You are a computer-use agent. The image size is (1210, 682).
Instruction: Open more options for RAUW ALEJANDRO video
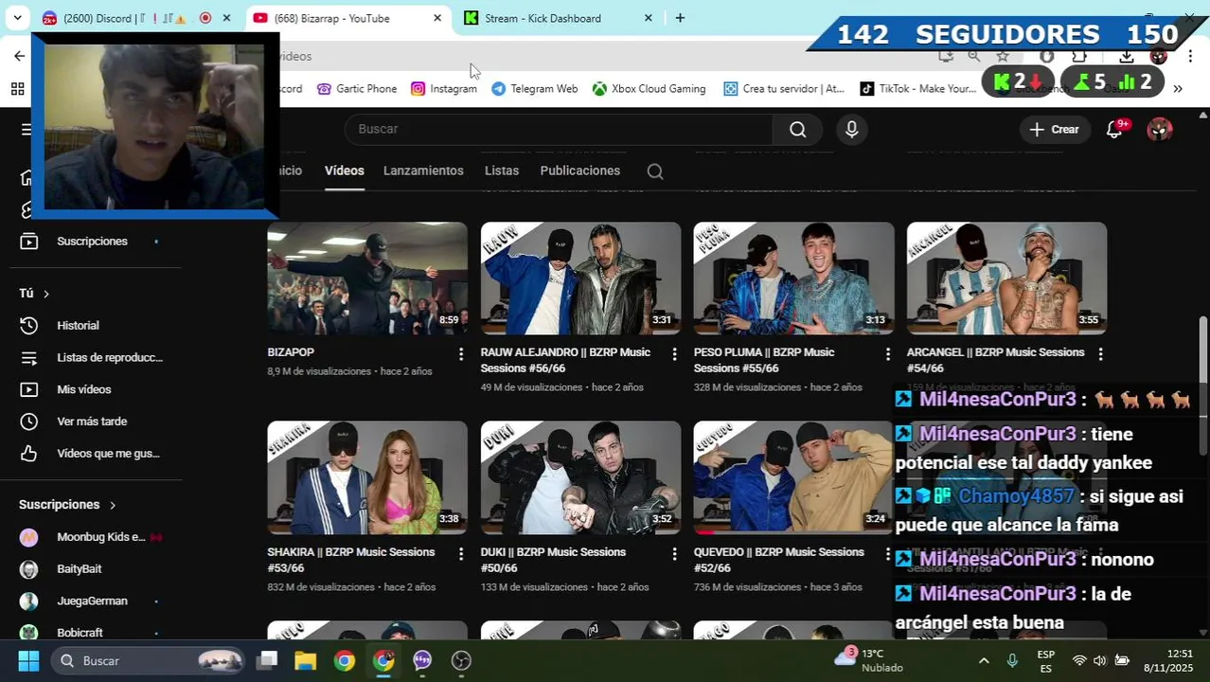(x=674, y=353)
